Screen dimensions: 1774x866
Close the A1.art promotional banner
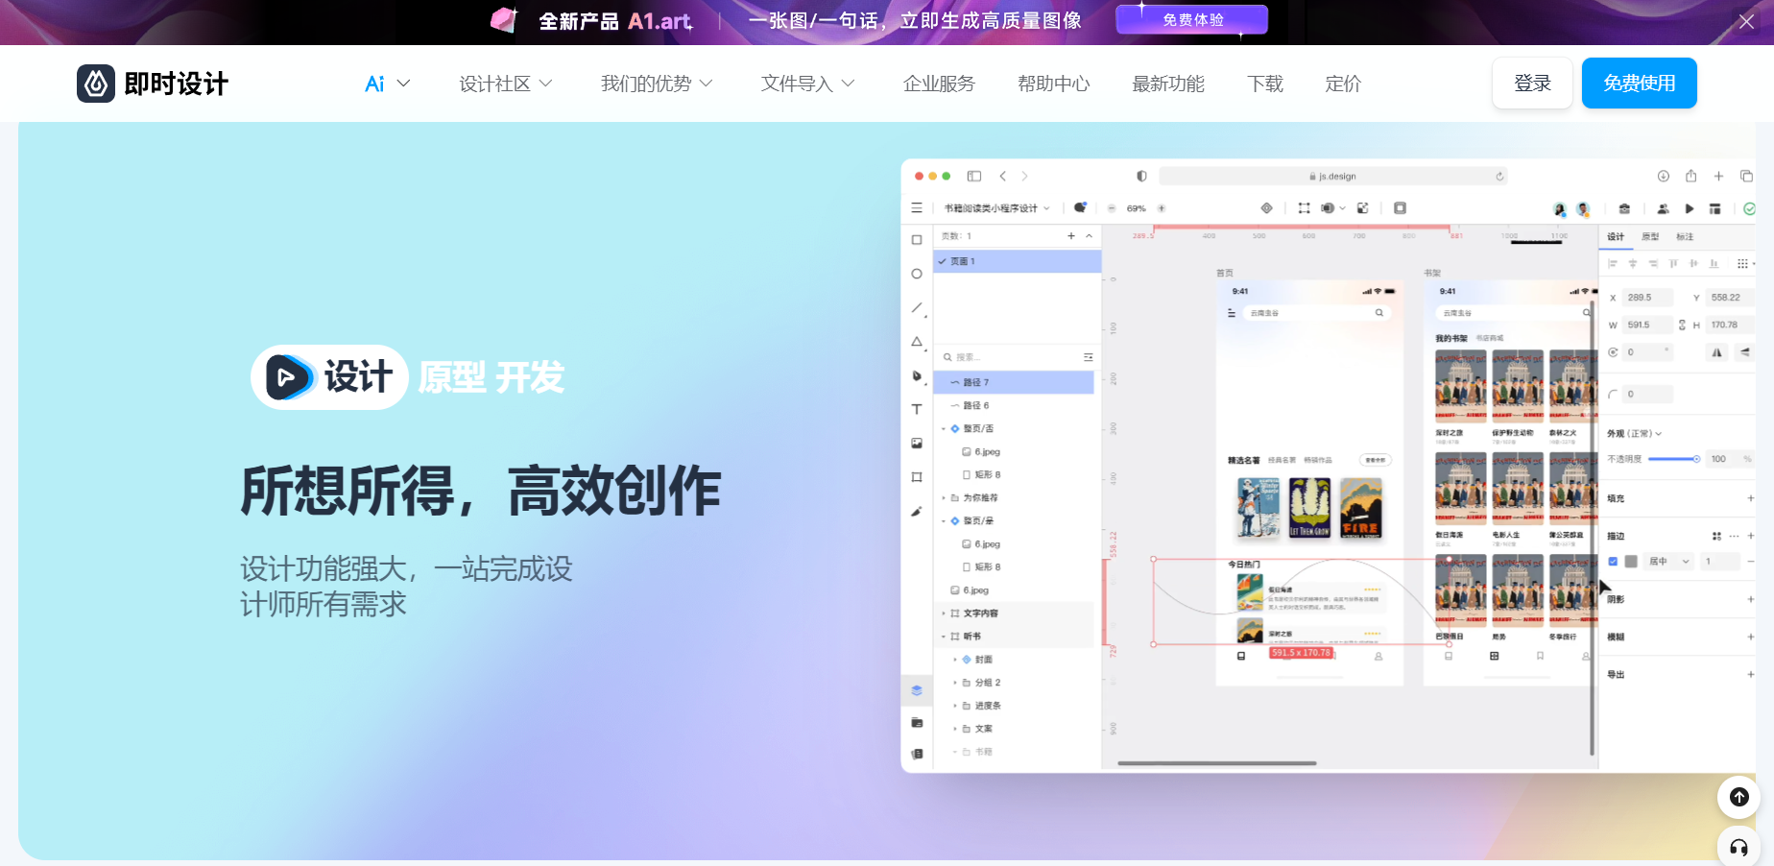tap(1746, 21)
